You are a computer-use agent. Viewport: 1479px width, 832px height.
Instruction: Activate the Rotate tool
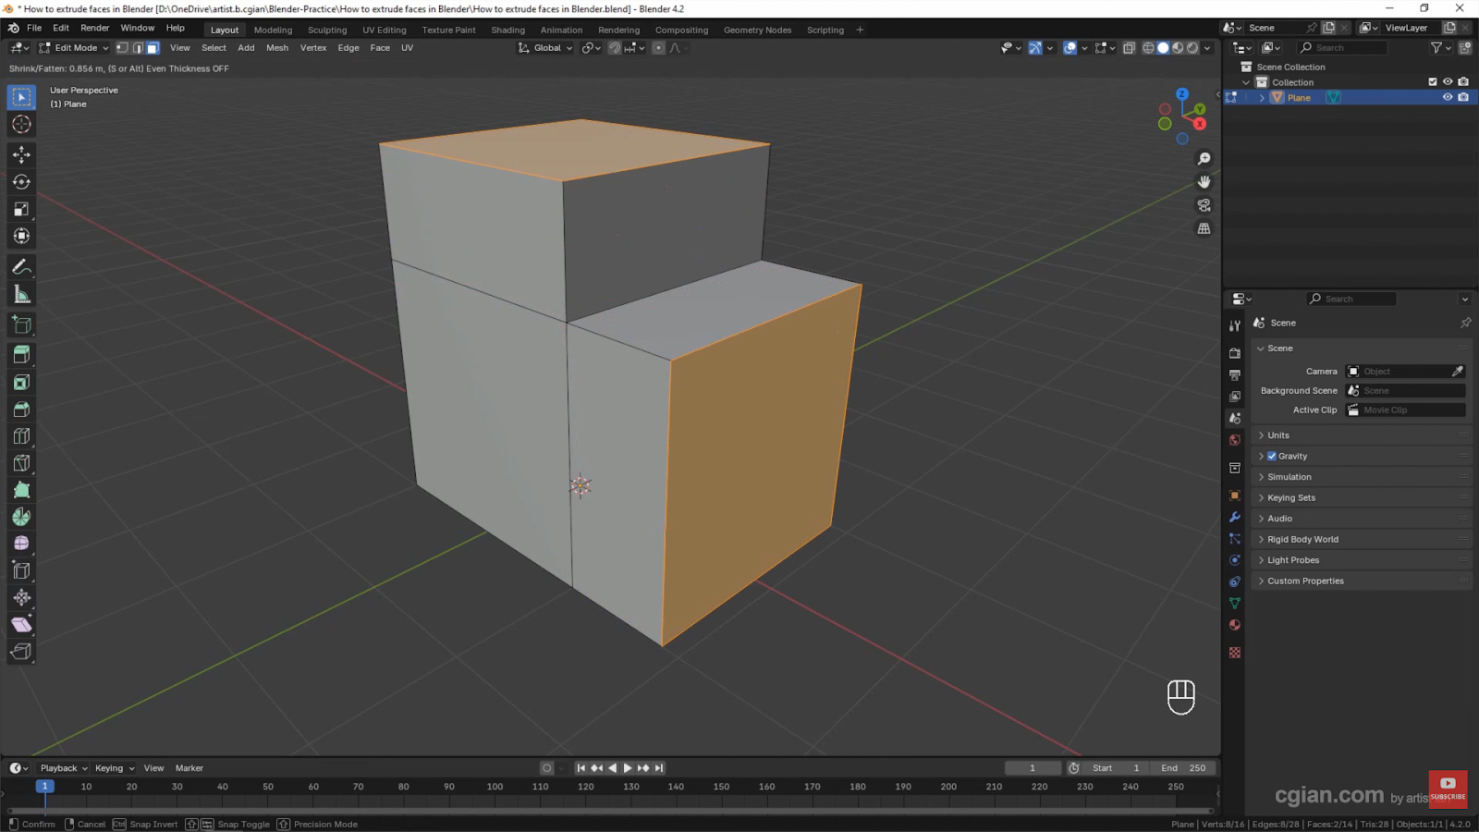pyautogui.click(x=21, y=182)
